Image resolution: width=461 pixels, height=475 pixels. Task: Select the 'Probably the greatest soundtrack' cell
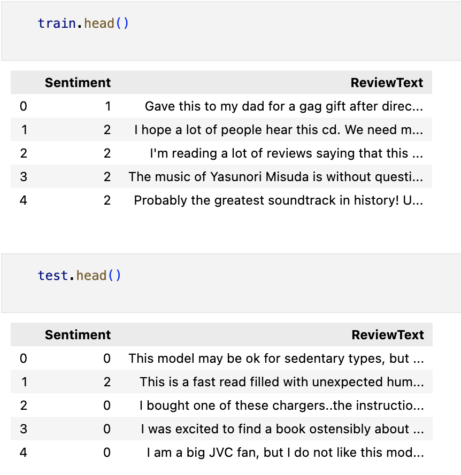(x=279, y=200)
